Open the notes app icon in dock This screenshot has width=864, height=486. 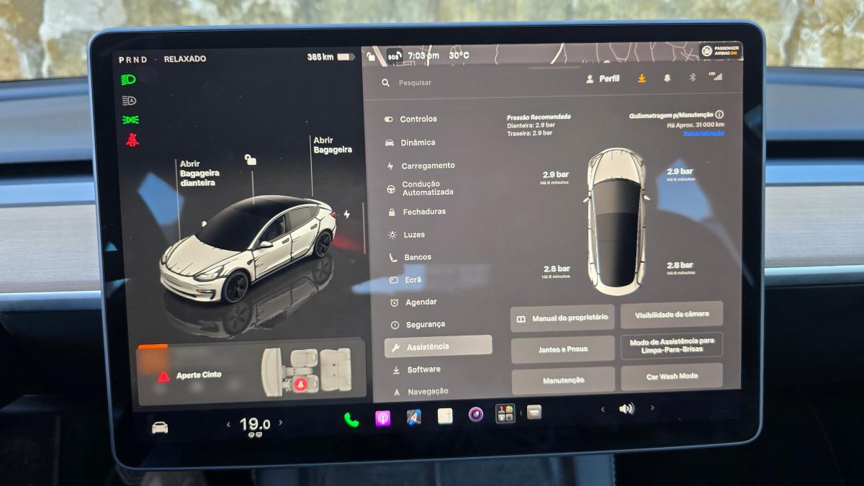(445, 415)
